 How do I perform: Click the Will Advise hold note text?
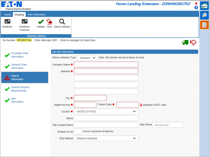point(121,58)
